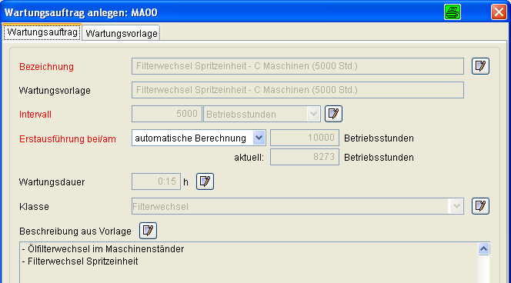Click the edit icon next to Intervall
511x283 pixels.
(333, 114)
